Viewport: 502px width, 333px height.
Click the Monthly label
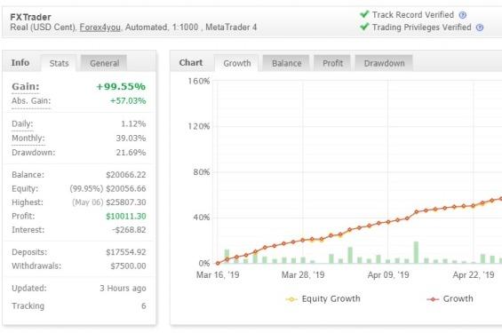click(28, 139)
